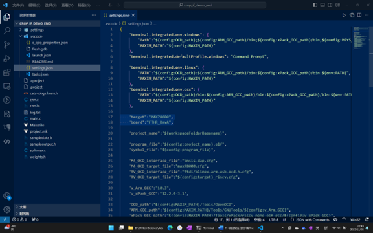Click the Run play icon in editor toolbar
The width and height of the screenshot is (373, 233).
(x=344, y=16)
